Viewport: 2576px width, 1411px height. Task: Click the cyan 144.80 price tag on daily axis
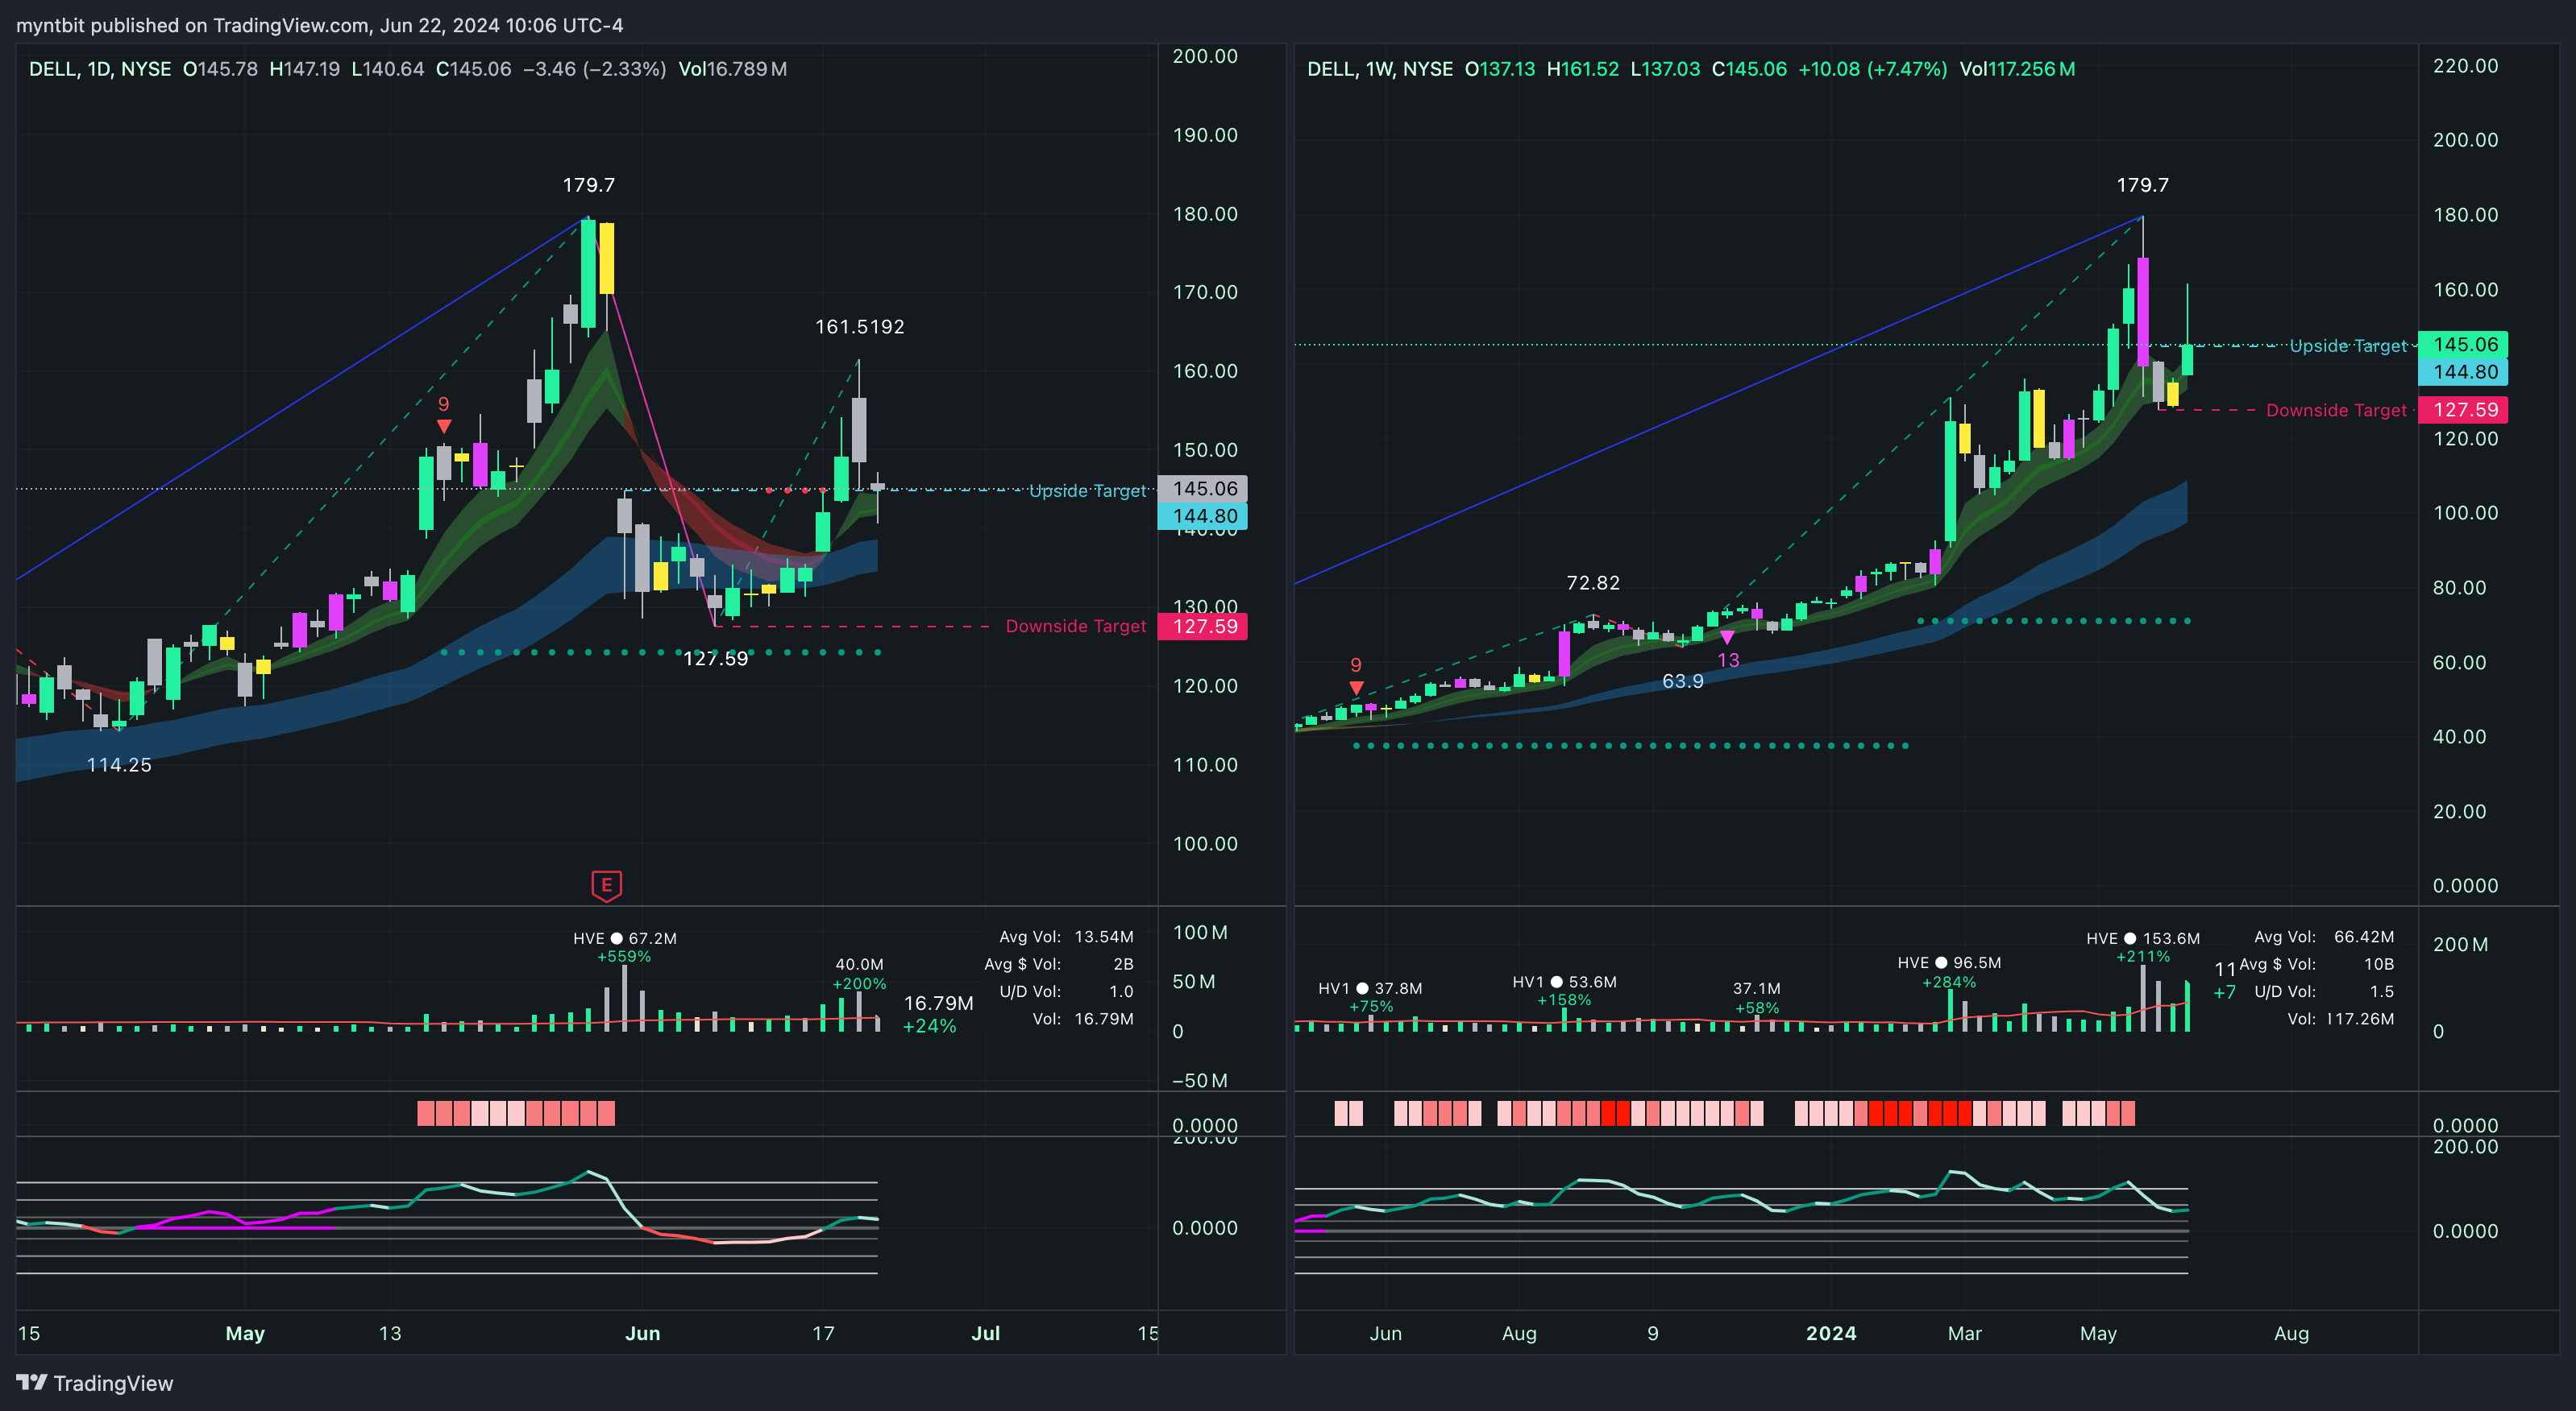[1203, 516]
